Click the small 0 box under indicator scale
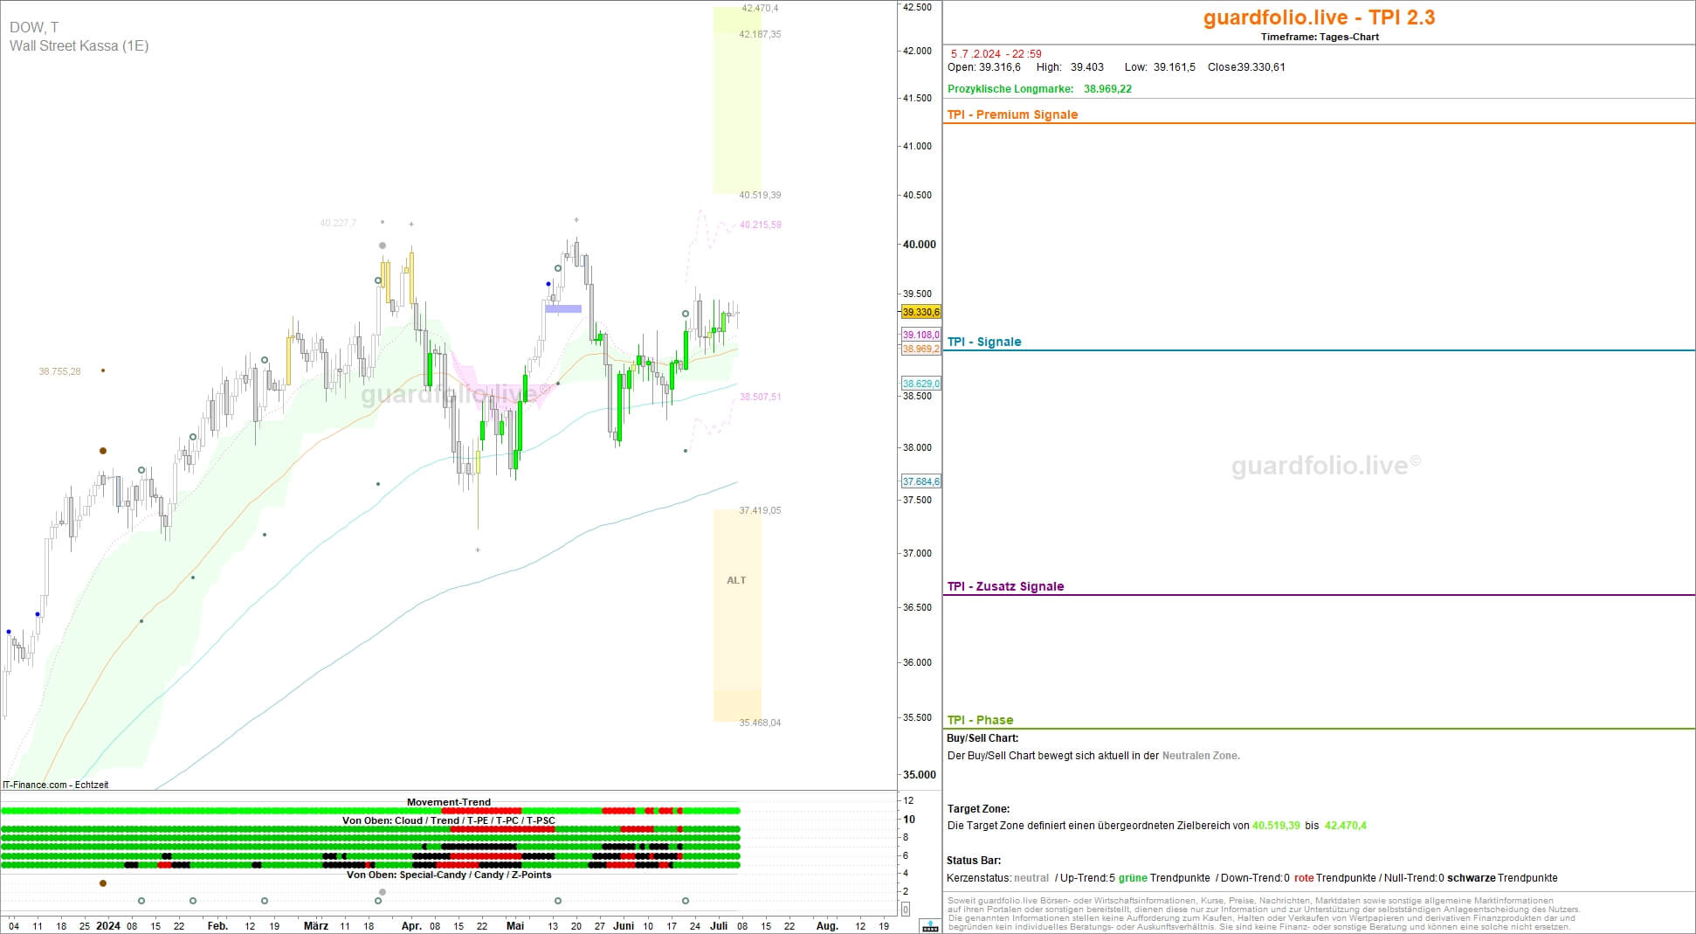This screenshot has height=934, width=1696. (x=905, y=910)
